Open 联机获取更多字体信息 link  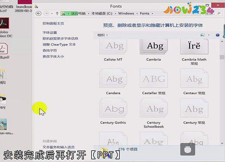(60, 39)
